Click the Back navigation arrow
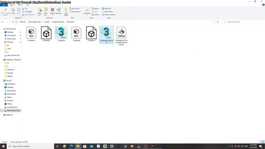 2,22
